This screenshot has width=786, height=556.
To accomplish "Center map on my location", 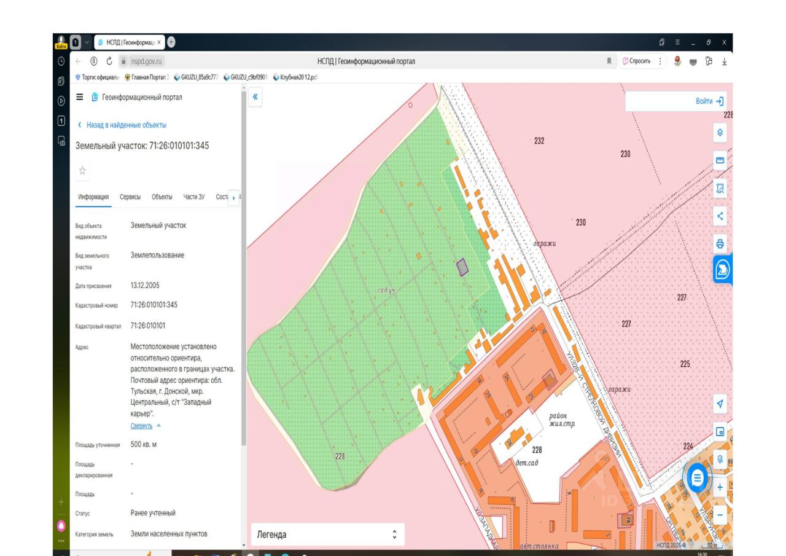I will tap(720, 404).
